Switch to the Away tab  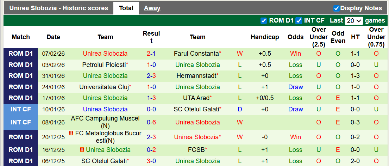click(152, 8)
